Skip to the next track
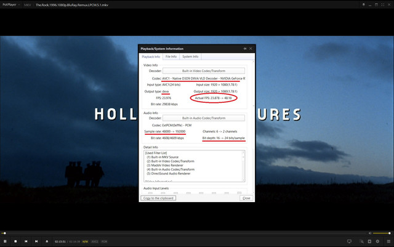The width and height of the screenshot is (394, 247). 36,241
